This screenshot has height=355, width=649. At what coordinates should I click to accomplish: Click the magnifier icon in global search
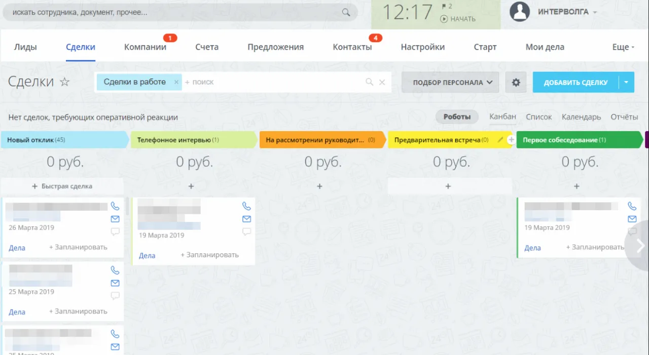point(346,13)
